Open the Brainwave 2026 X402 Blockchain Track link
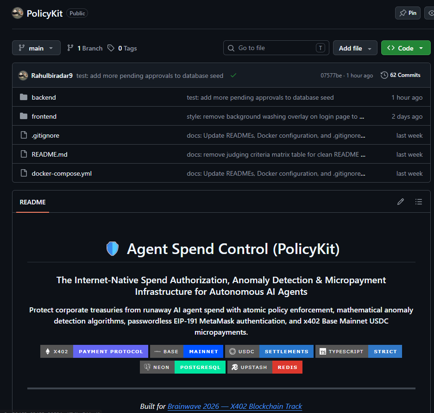The width and height of the screenshot is (434, 413). pyautogui.click(x=235, y=406)
